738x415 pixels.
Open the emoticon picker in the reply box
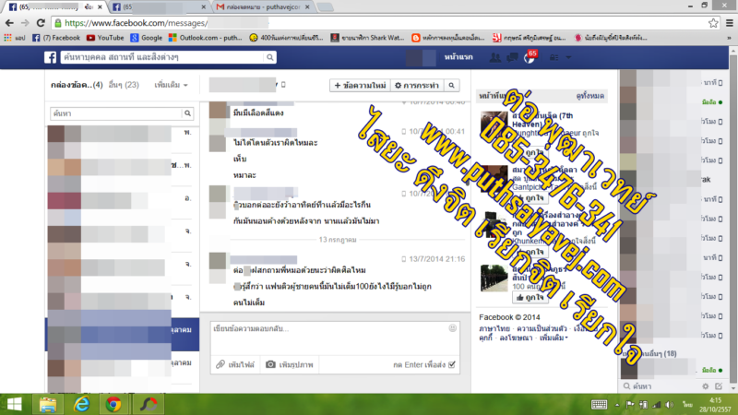[x=452, y=328]
